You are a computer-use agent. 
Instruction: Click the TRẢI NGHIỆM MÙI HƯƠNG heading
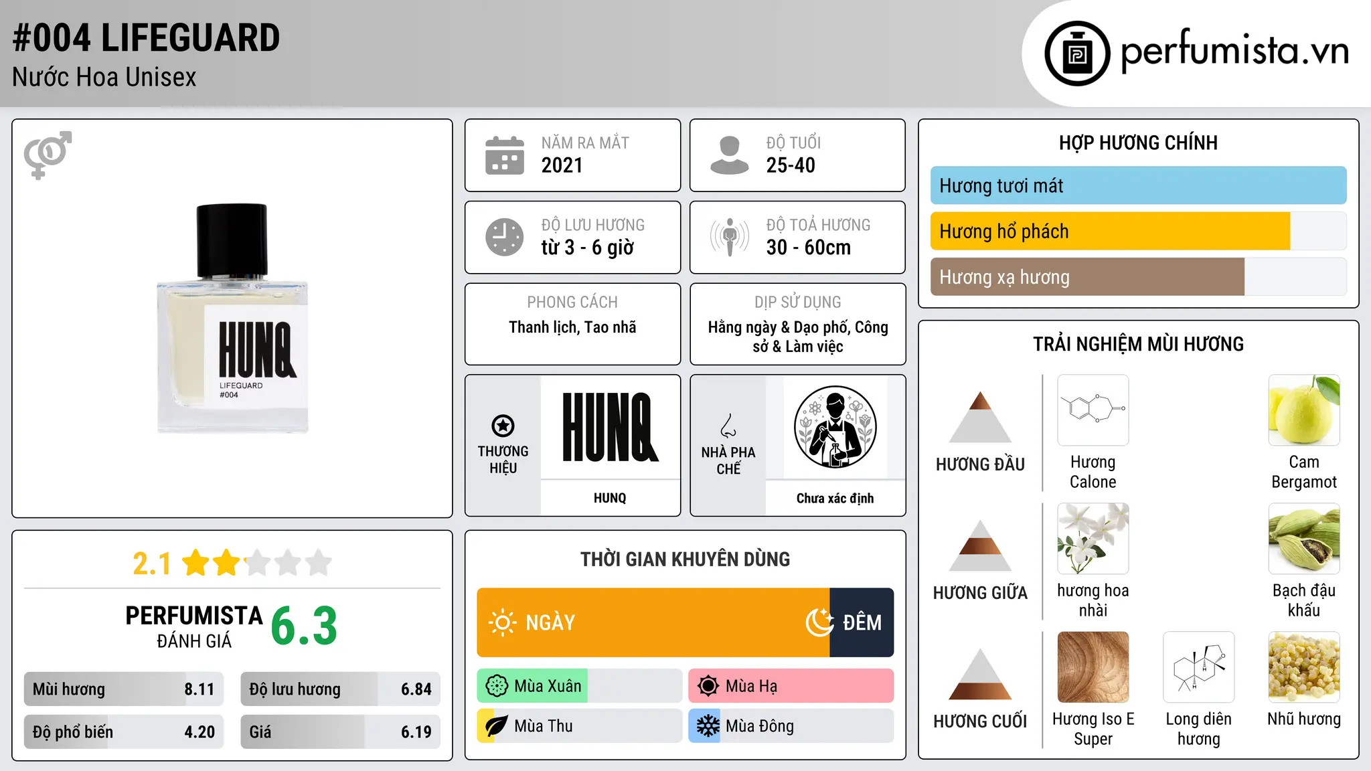tap(1138, 344)
